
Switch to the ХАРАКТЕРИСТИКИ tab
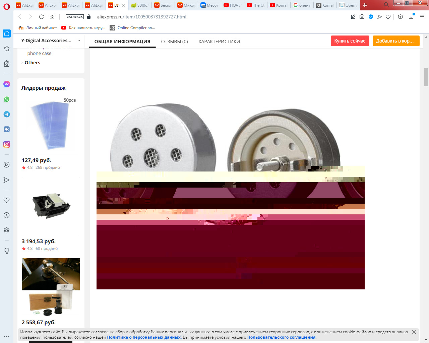click(x=219, y=42)
